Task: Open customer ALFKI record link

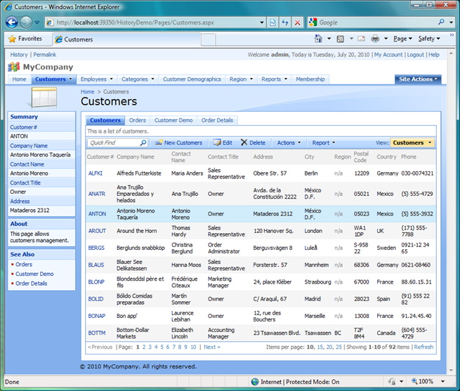Action: tap(96, 173)
